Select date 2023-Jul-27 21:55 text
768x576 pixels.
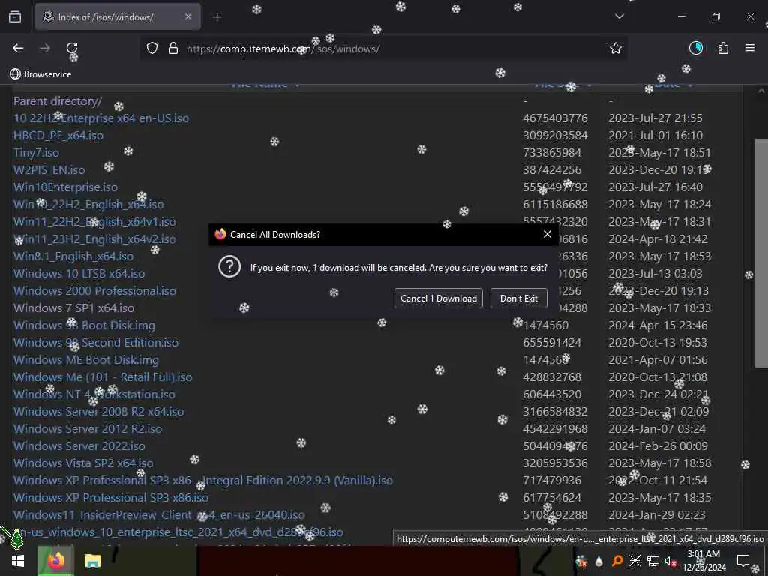tap(655, 118)
